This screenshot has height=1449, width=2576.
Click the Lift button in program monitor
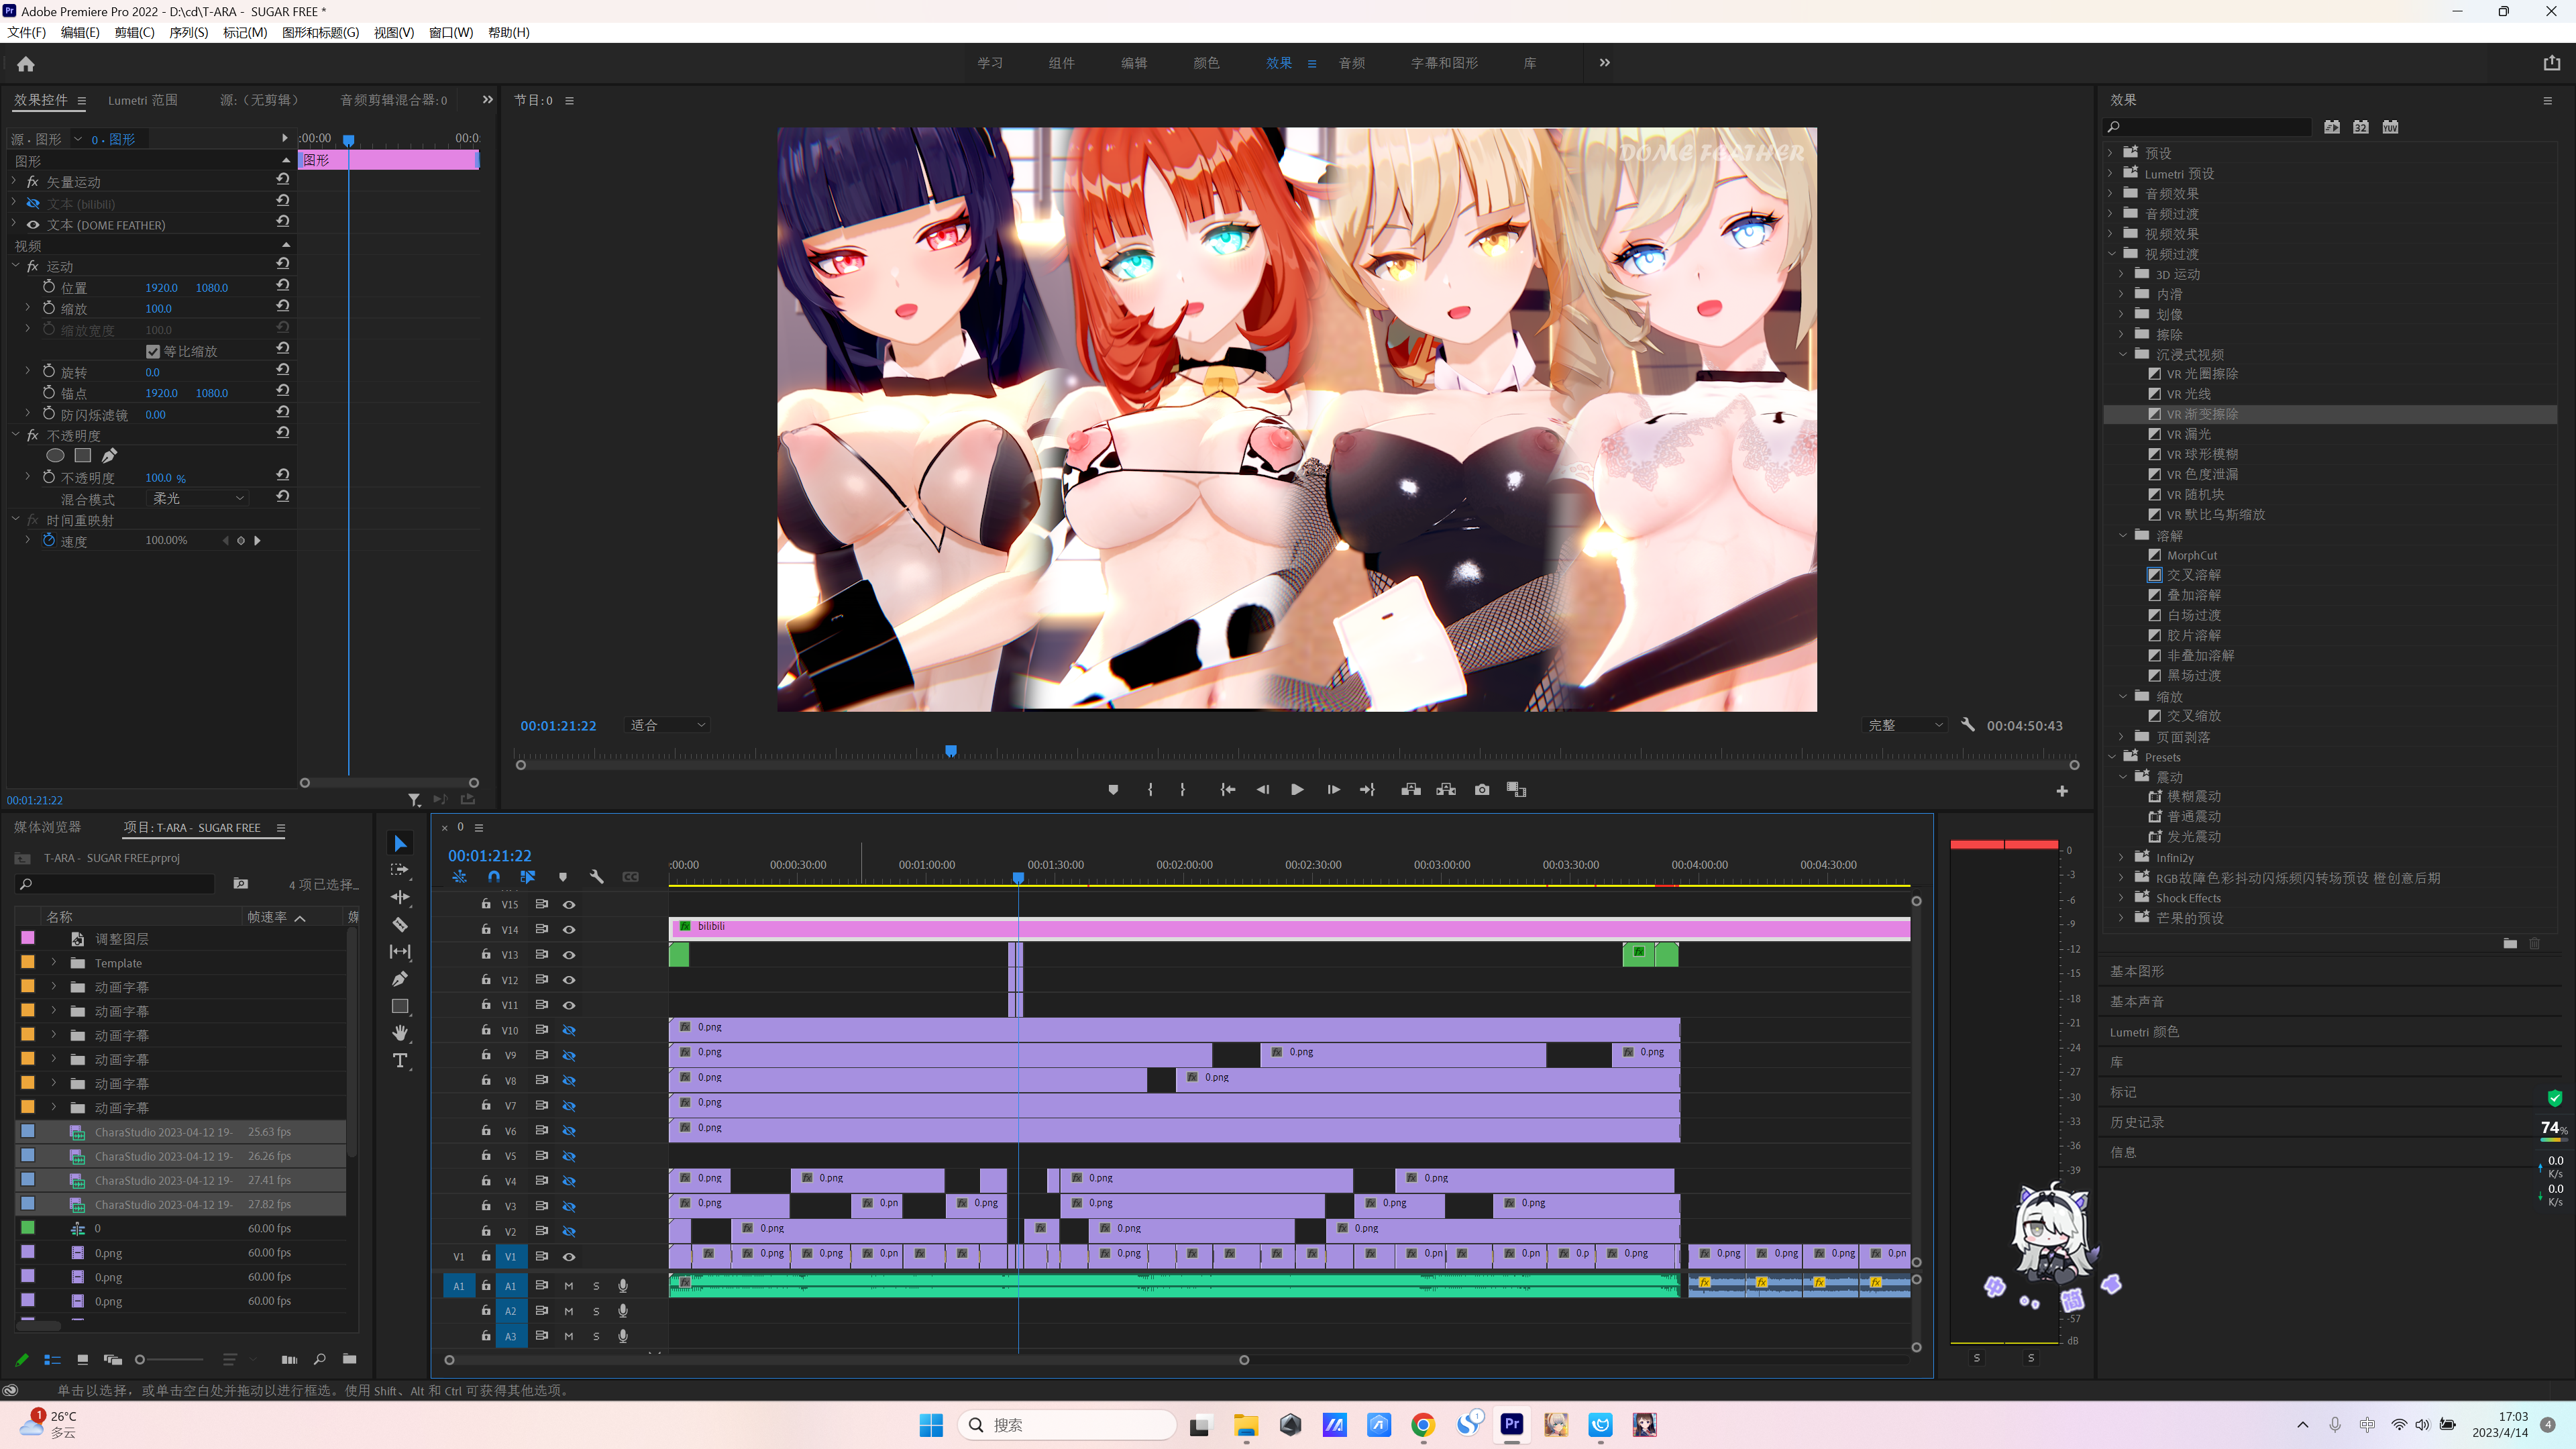coord(1411,790)
